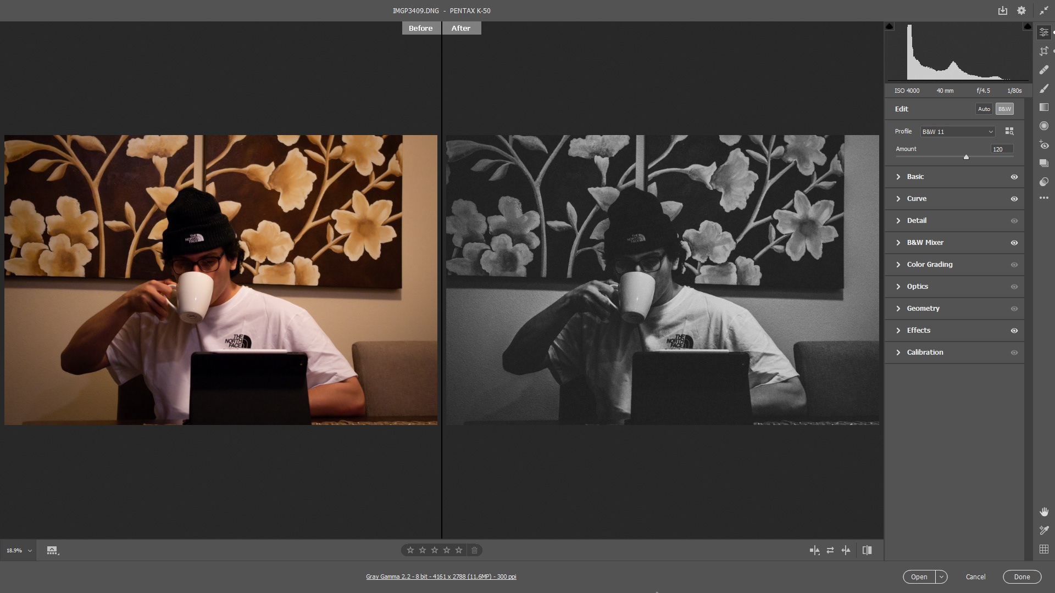The width and height of the screenshot is (1055, 593).
Task: Click the browse profiles grid icon
Action: (x=1009, y=131)
